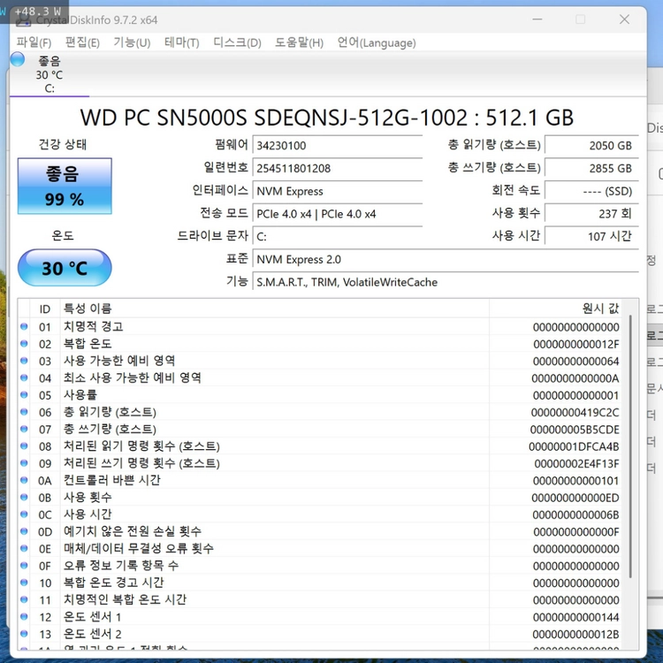The image size is (663, 663).
Task: Click status dot of row 04 최소 사용 가능한 예비 영역
Action: pyautogui.click(x=24, y=377)
